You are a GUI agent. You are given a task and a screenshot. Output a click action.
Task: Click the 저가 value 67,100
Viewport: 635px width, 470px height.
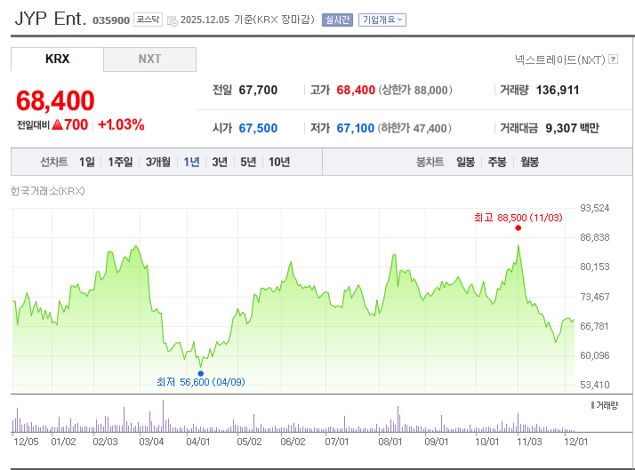(355, 128)
